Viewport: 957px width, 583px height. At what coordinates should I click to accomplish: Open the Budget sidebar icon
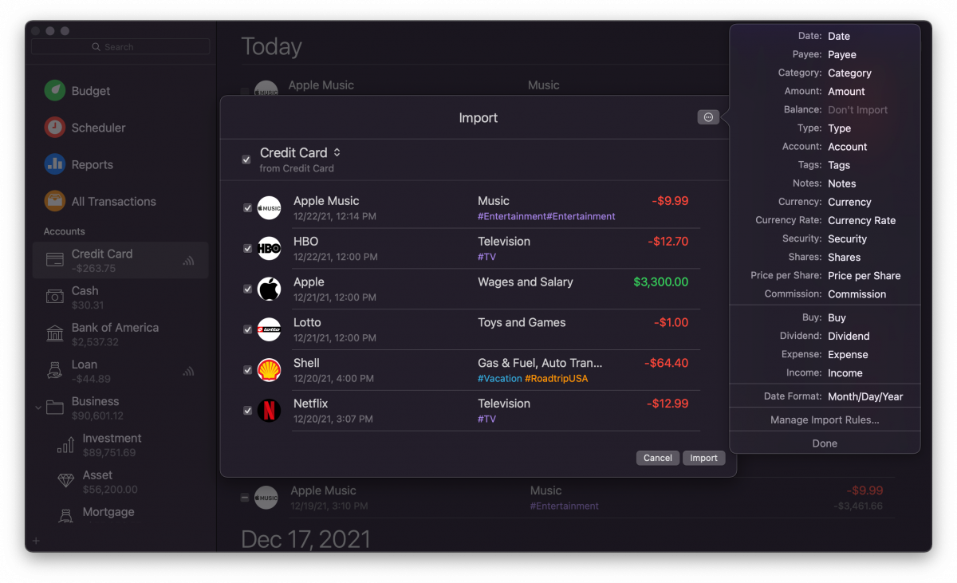(x=54, y=91)
